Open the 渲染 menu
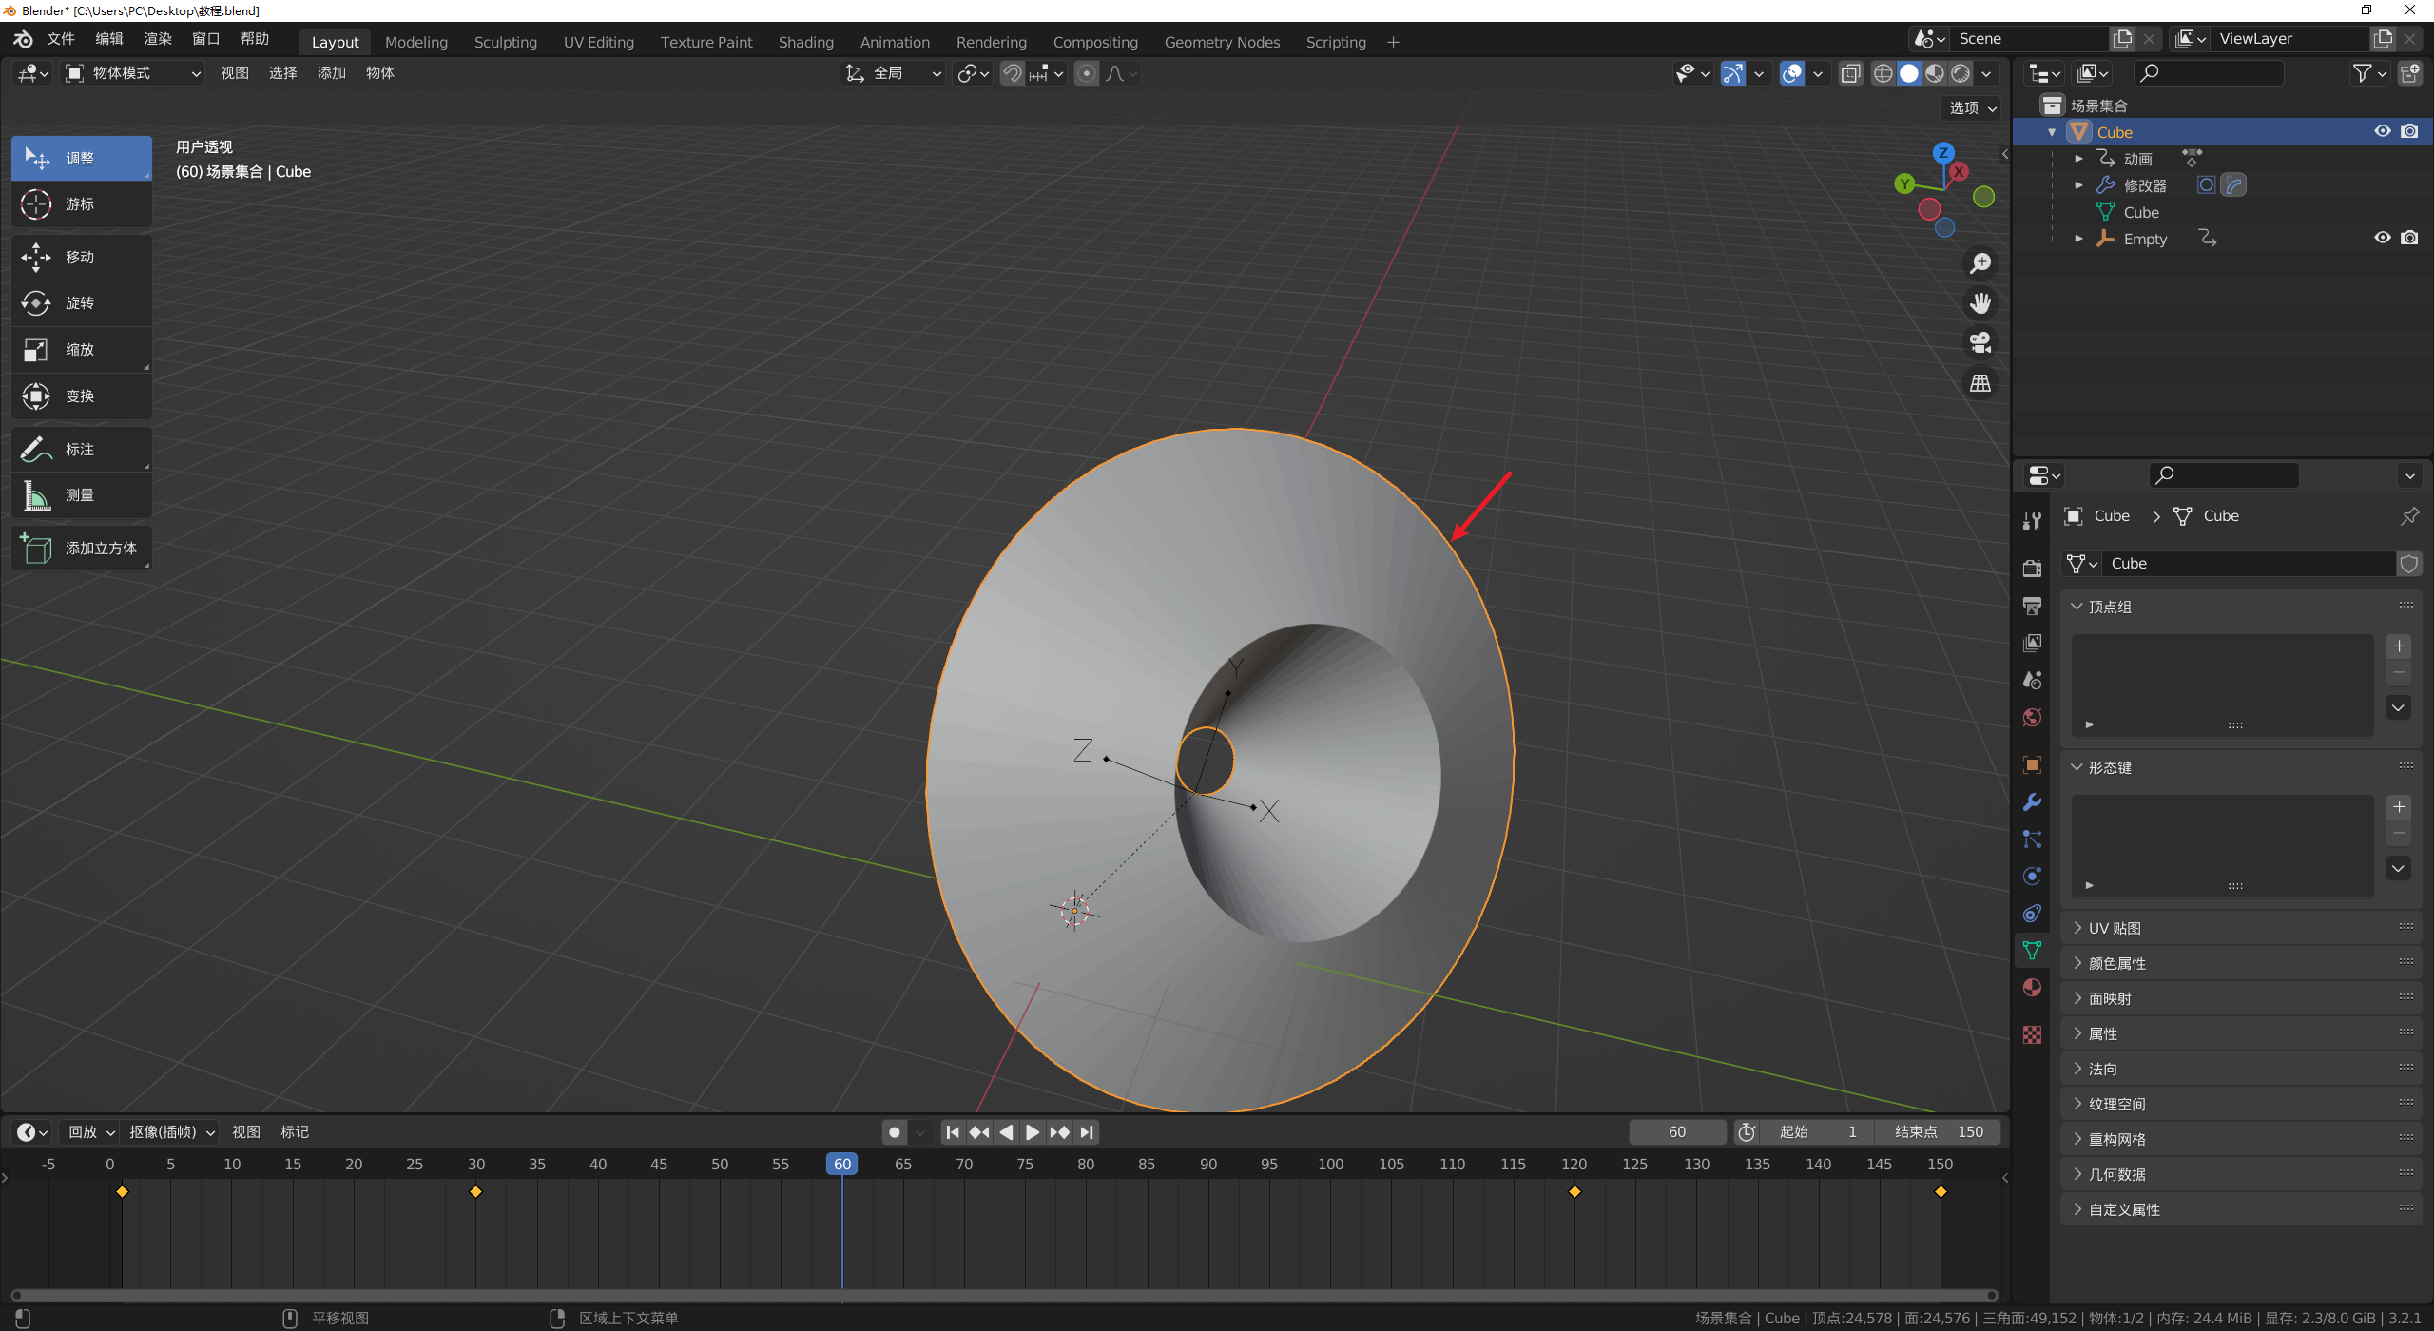Screen dimensions: 2434x1331 pyautogui.click(x=158, y=39)
